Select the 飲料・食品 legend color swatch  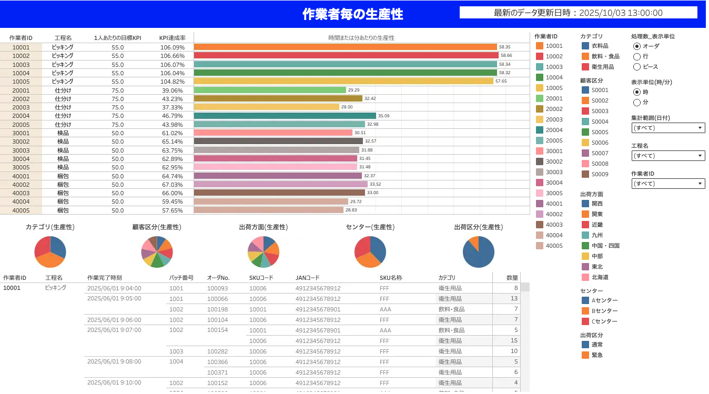point(585,56)
